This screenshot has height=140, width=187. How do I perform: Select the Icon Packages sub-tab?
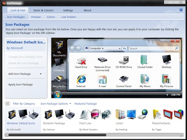16,17
